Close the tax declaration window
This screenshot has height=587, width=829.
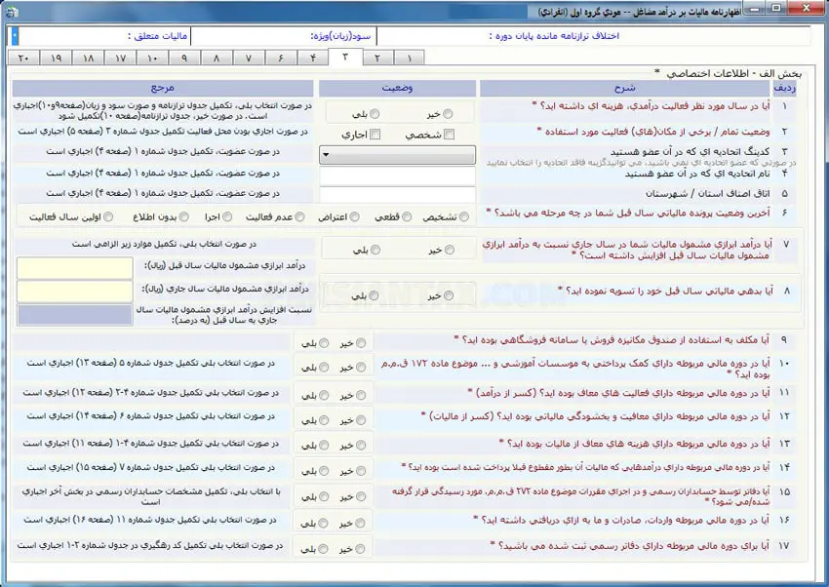pyautogui.click(x=807, y=9)
